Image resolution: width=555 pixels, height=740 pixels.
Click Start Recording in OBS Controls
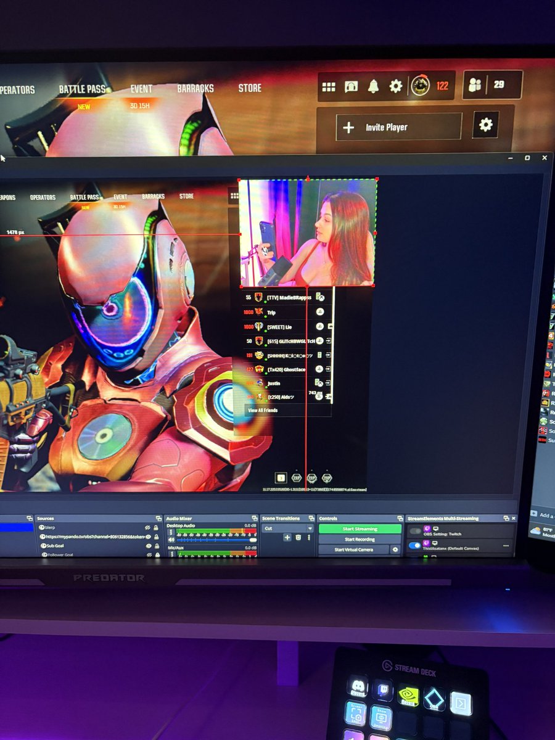tap(360, 539)
